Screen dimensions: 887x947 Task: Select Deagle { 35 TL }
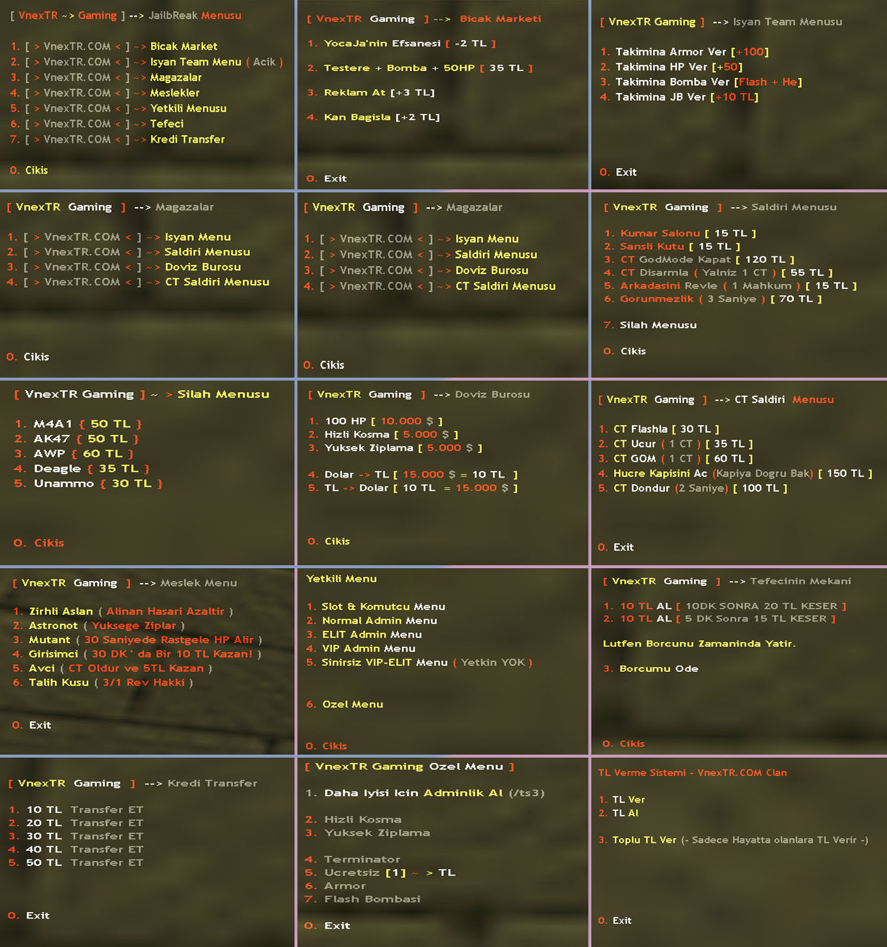click(x=82, y=468)
